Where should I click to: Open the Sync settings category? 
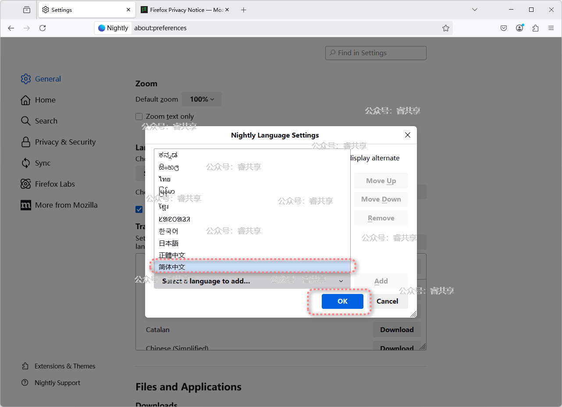point(36,163)
